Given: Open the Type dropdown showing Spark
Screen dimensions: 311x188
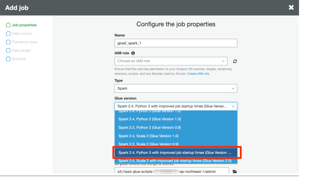Looking at the screenshot, I should (176, 88).
